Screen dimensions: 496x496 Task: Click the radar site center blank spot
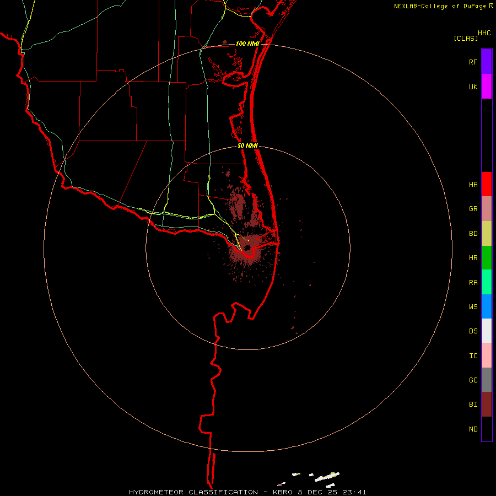click(247, 247)
